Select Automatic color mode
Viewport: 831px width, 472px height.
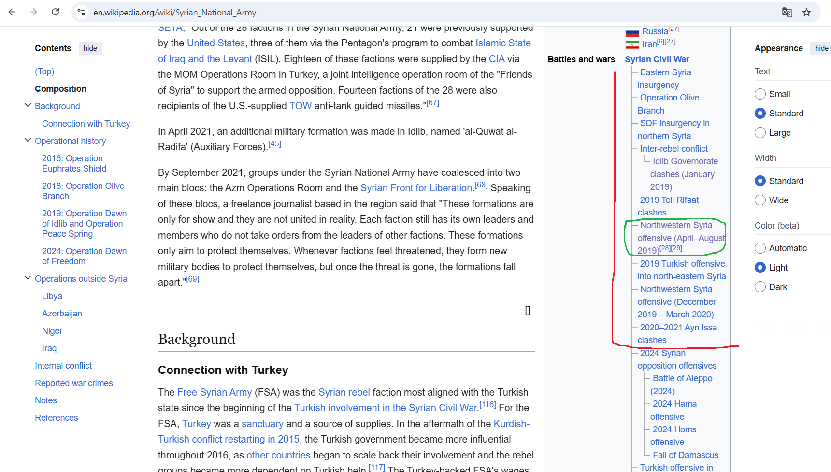[760, 248]
